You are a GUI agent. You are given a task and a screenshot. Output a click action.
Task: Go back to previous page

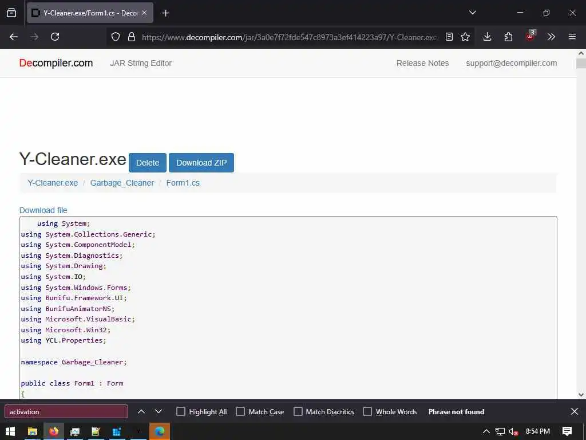(x=14, y=37)
